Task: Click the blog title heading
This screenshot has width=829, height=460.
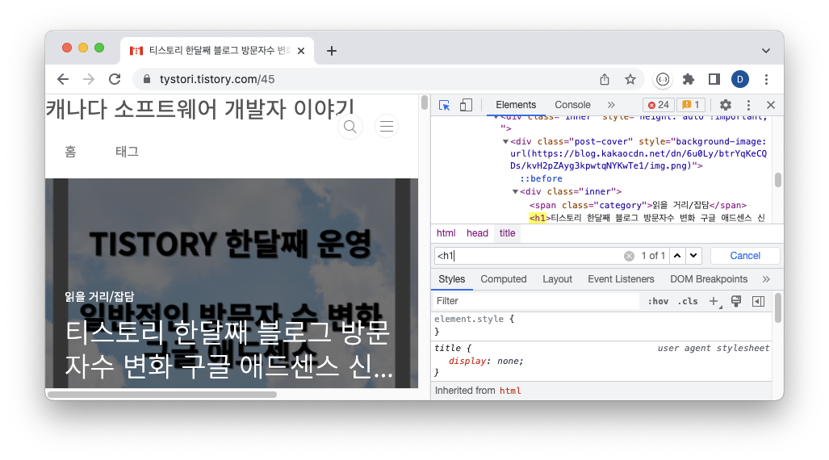Action: click(200, 110)
